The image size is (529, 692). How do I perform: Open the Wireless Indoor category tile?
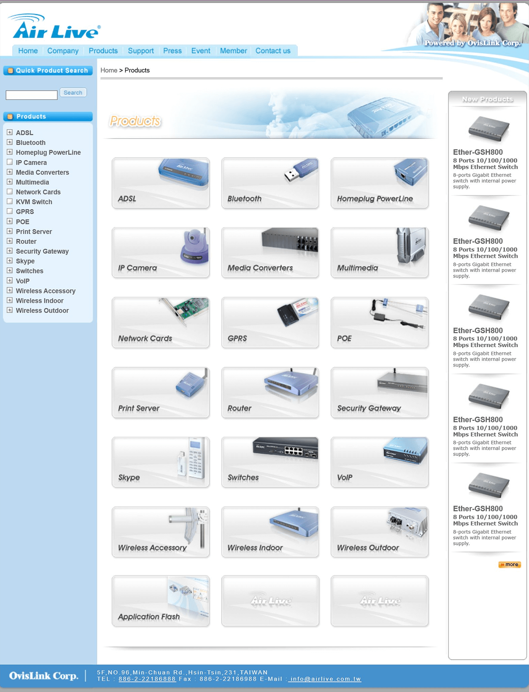270,532
